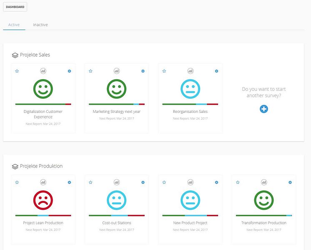Open the Reorganisation Sales survey title
This screenshot has height=250, width=311.
[x=190, y=112]
